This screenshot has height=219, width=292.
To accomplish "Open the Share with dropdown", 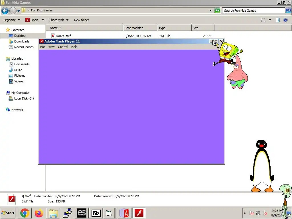I will click(59, 20).
